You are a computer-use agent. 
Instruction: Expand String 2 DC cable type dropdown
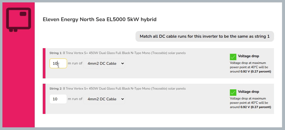coord(104,99)
